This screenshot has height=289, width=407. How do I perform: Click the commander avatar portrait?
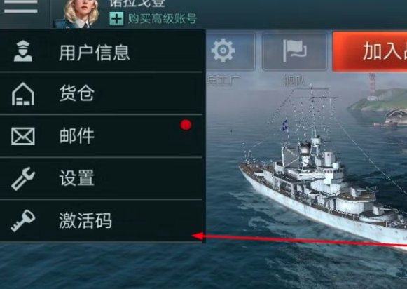[x=77, y=13]
